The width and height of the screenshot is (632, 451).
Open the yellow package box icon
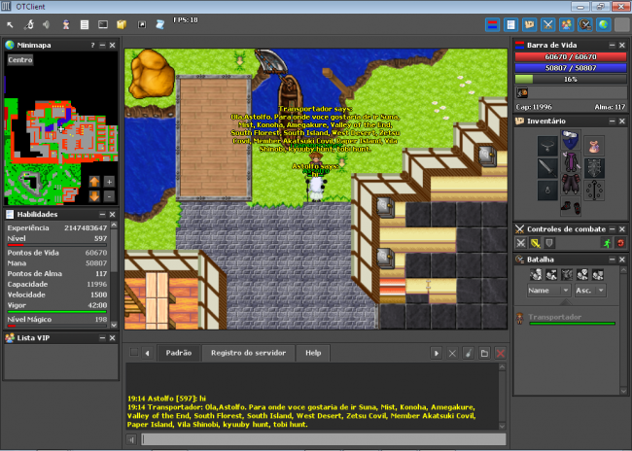point(122,25)
